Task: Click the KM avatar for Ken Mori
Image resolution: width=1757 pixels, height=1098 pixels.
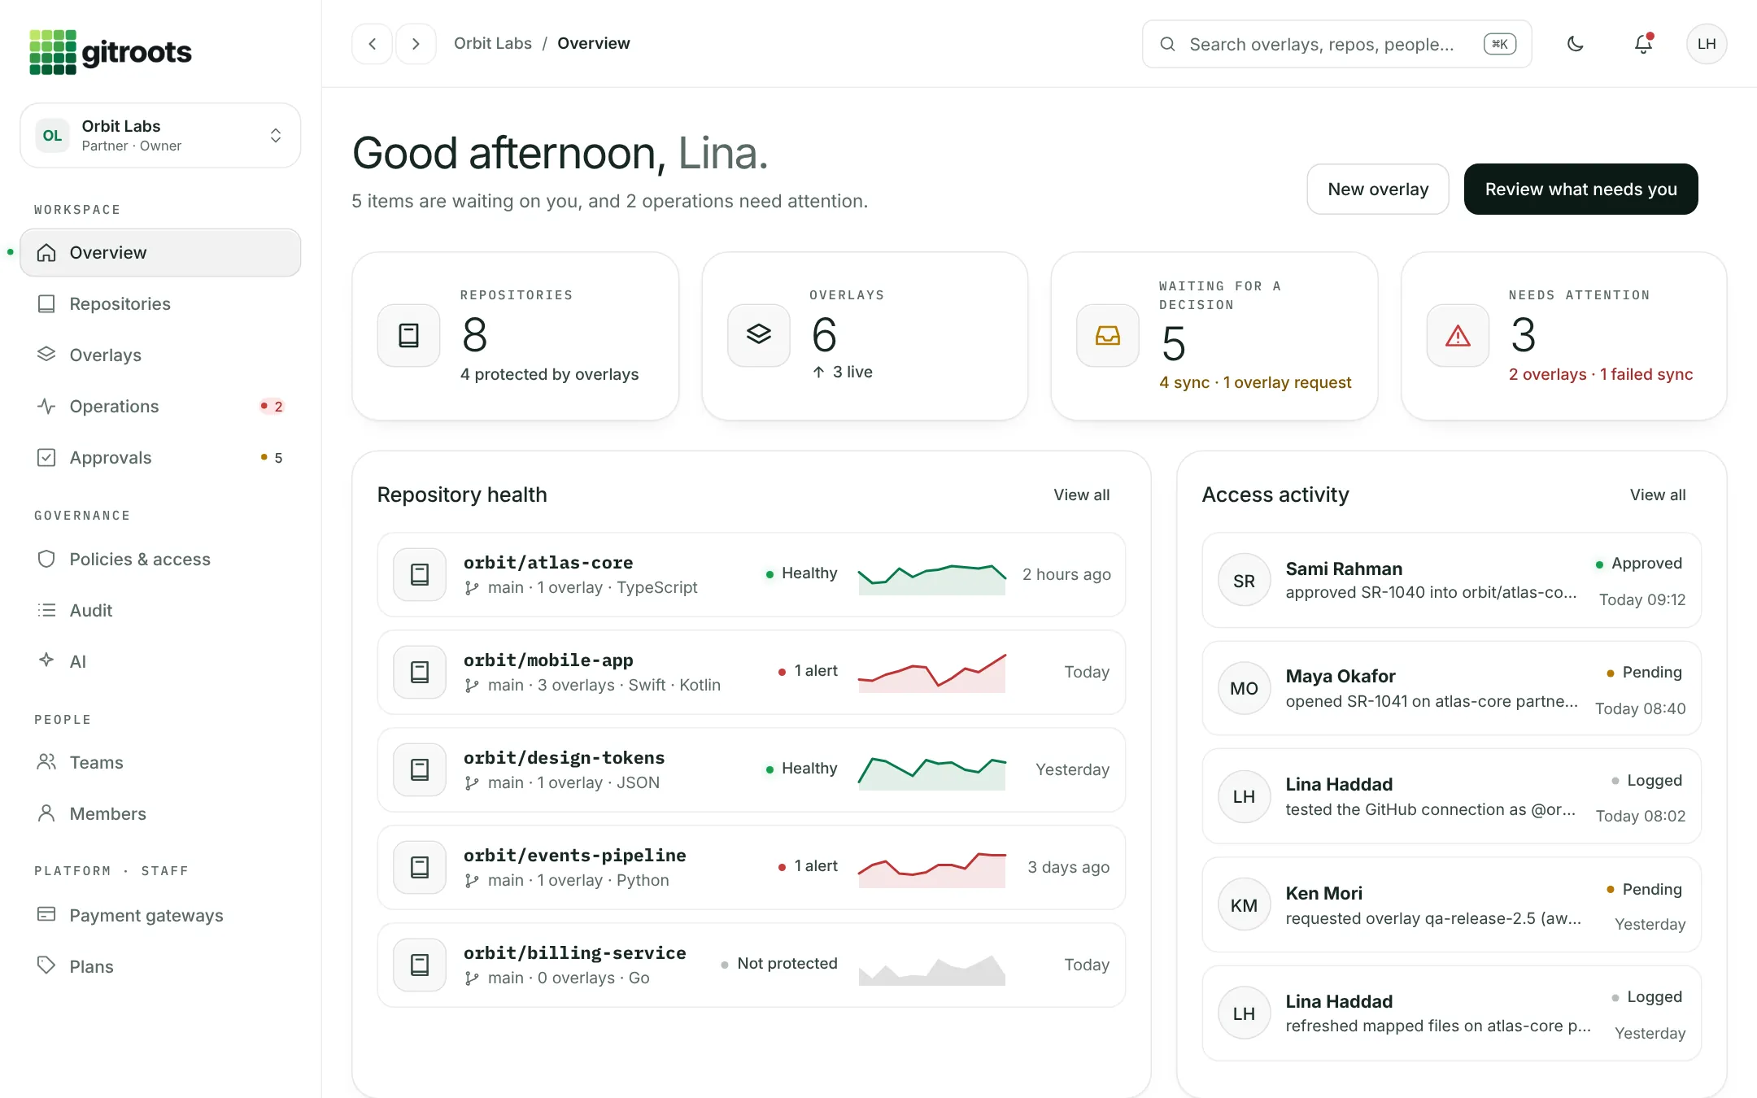Action: coord(1244,905)
